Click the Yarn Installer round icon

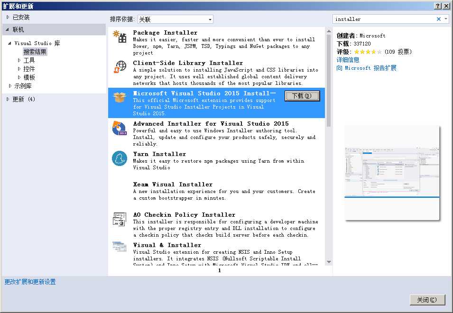pyautogui.click(x=120, y=158)
